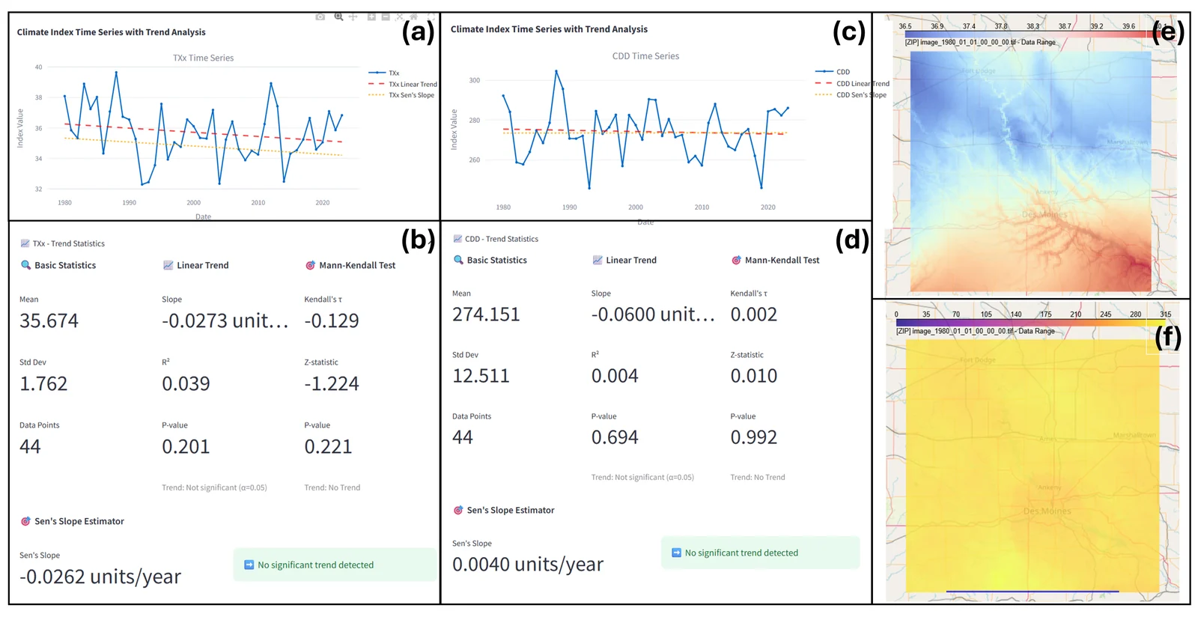This screenshot has height=617, width=1198.
Task: Click the CDD Sen's slope value 0.0040 units/year
Action: [x=528, y=565]
